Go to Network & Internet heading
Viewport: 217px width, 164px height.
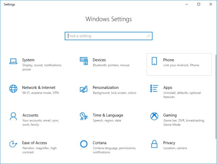(39, 87)
